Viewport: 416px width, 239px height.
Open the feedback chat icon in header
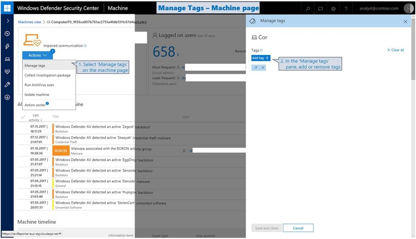pos(321,9)
